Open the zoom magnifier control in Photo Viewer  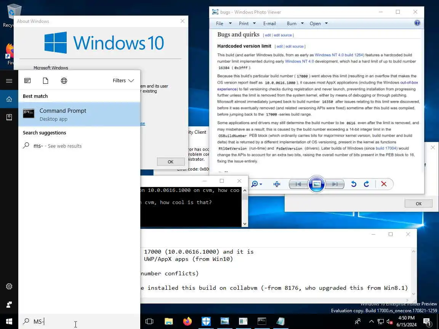256,184
